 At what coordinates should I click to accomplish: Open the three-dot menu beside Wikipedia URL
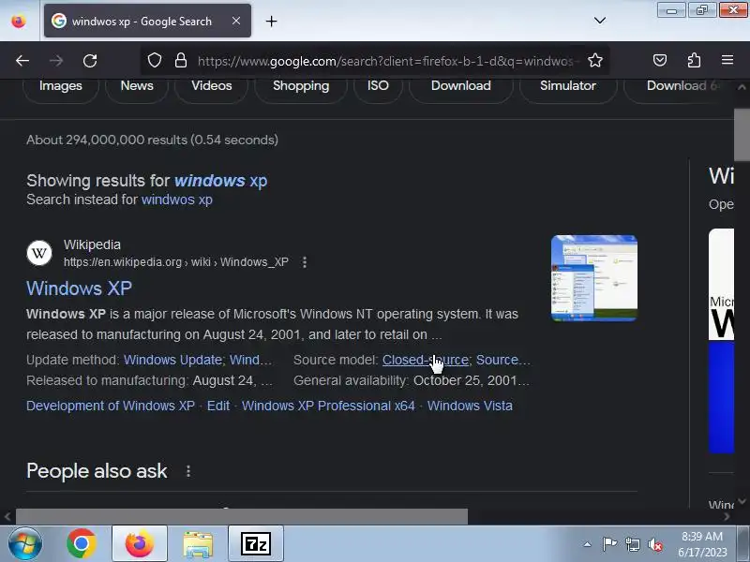pyautogui.click(x=305, y=262)
